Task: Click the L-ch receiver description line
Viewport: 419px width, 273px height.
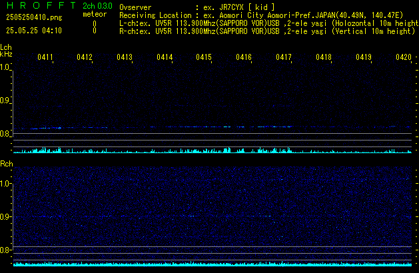Action: pos(269,23)
